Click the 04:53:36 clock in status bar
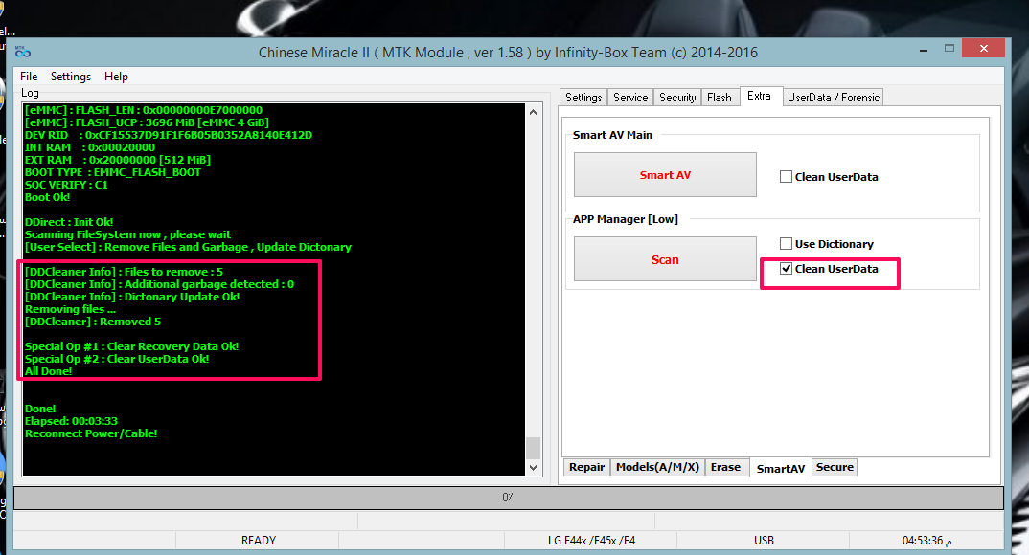This screenshot has height=555, width=1029. tap(926, 540)
